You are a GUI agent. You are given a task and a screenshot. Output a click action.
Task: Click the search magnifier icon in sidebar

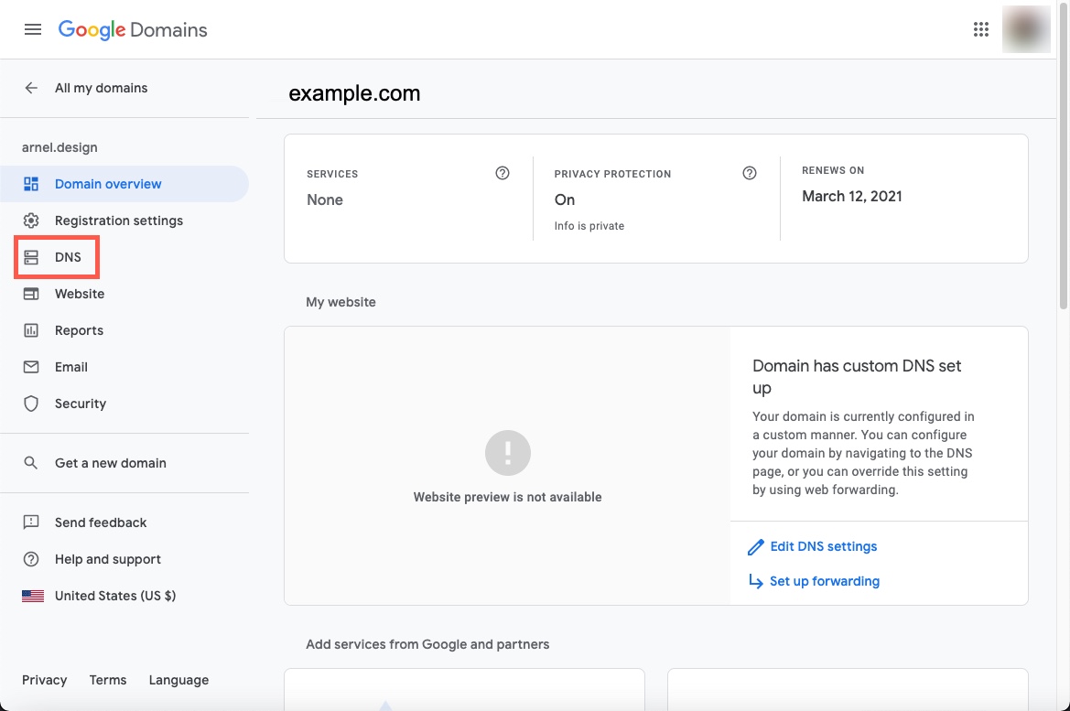[x=31, y=463]
